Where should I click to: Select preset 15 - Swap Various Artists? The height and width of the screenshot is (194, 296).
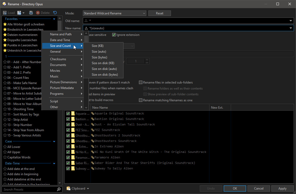24,135
